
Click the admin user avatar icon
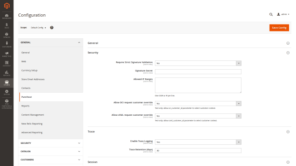(x=278, y=14)
